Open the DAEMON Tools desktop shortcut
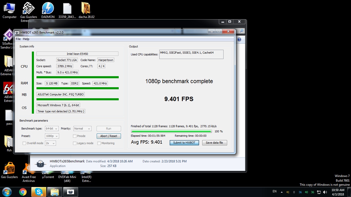Image resolution: width=351 pixels, height=197 pixels. (x=48, y=11)
